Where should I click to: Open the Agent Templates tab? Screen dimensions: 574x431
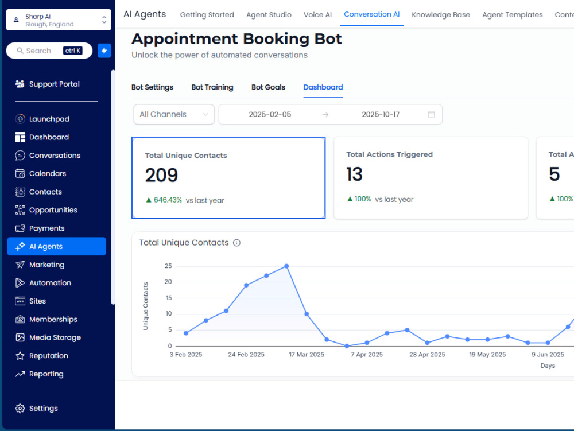click(x=512, y=15)
